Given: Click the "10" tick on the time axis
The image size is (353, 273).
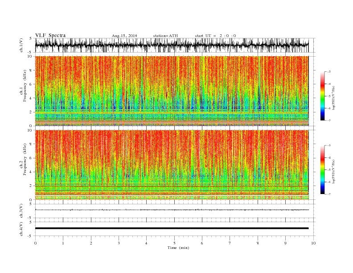Looking at the screenshot, I should (313, 243).
